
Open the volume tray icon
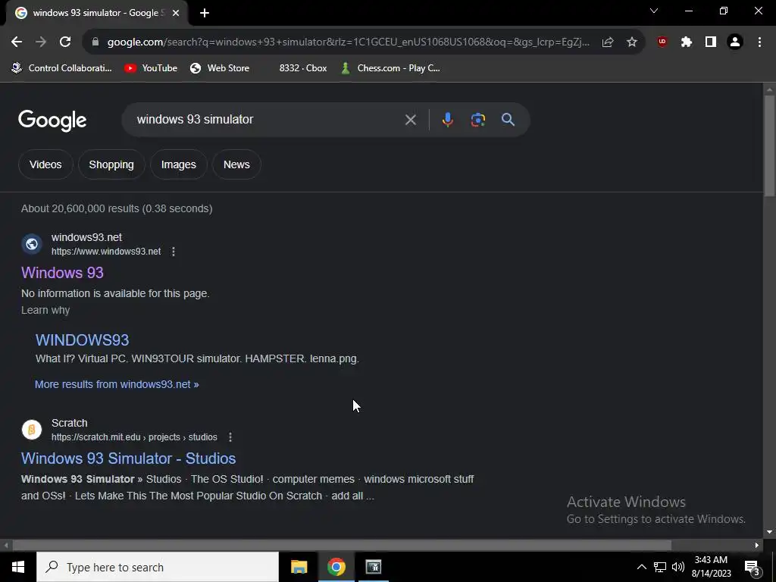point(678,567)
